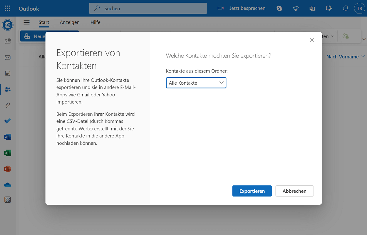Launch PowerPoint from sidebar
This screenshot has width=367, height=235.
pos(8,169)
